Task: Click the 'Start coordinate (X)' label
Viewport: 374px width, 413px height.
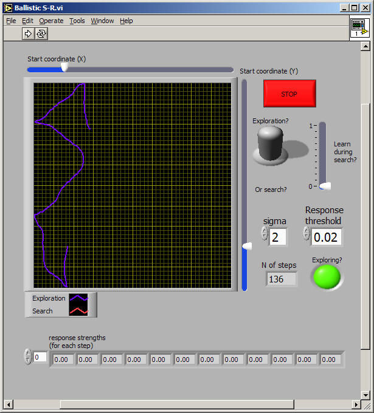Action: [57, 59]
